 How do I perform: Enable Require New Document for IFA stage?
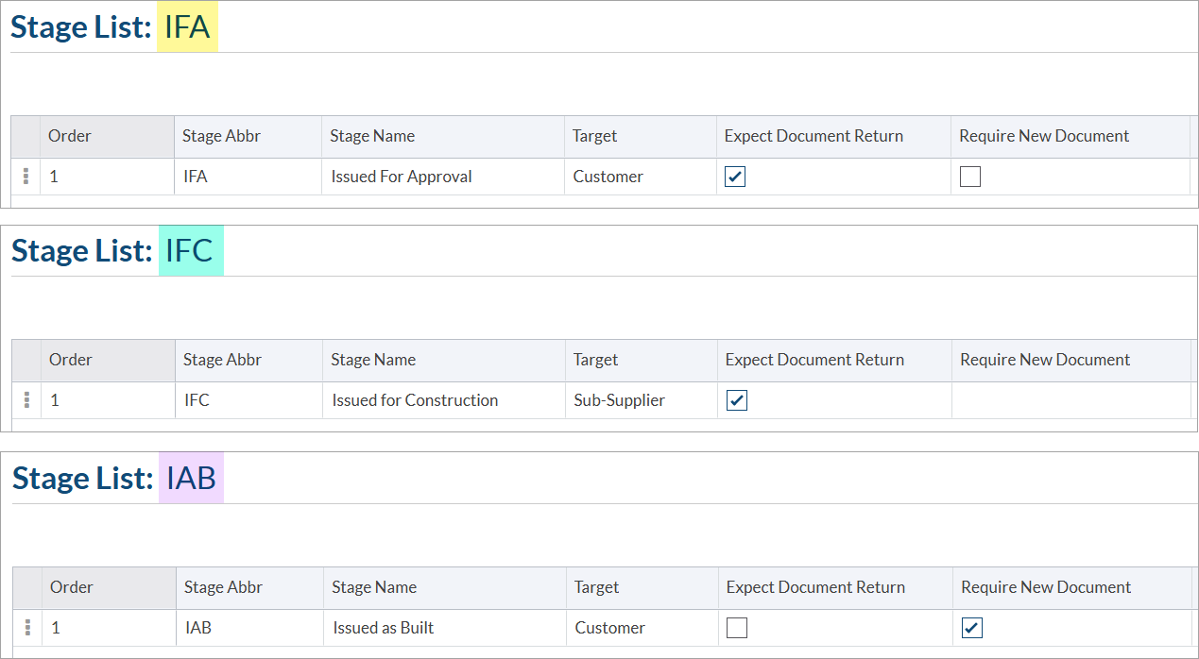tap(970, 177)
